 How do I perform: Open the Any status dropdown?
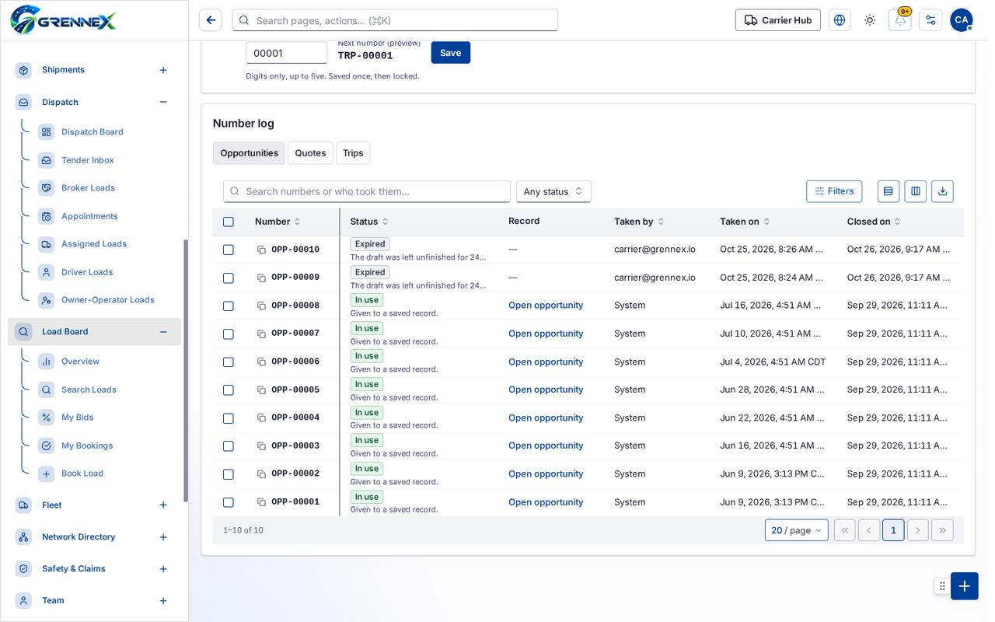pos(553,191)
